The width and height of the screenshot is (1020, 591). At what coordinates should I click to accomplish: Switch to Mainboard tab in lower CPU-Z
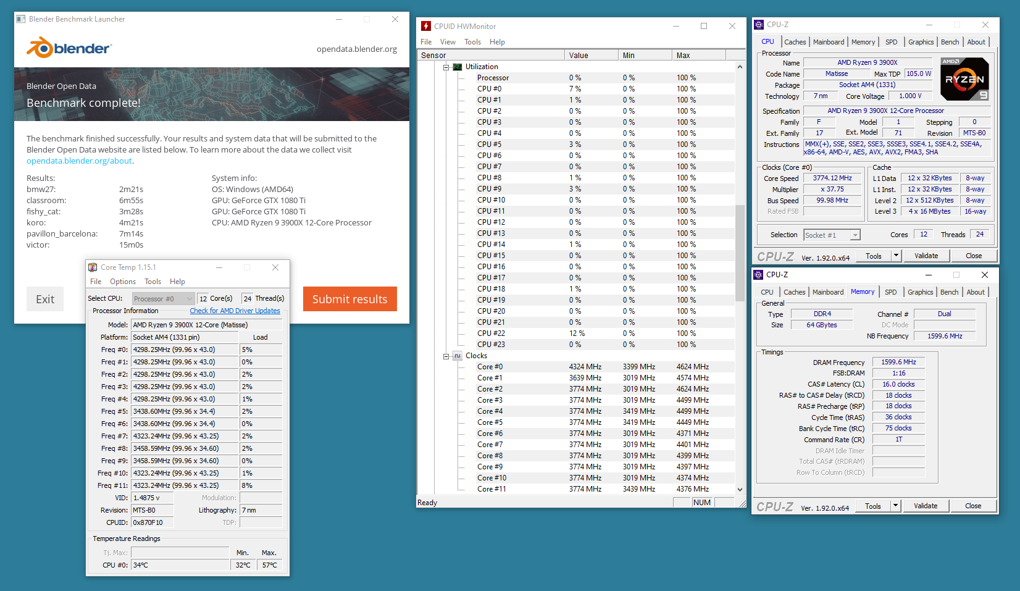click(x=828, y=292)
